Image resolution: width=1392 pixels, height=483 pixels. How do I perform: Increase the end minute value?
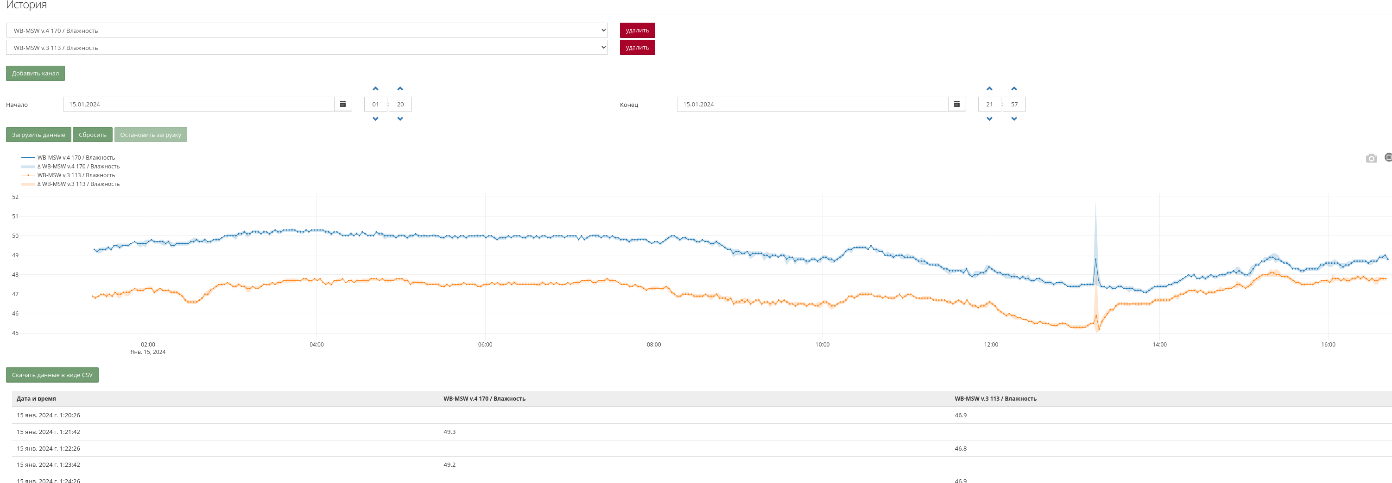(x=1014, y=88)
